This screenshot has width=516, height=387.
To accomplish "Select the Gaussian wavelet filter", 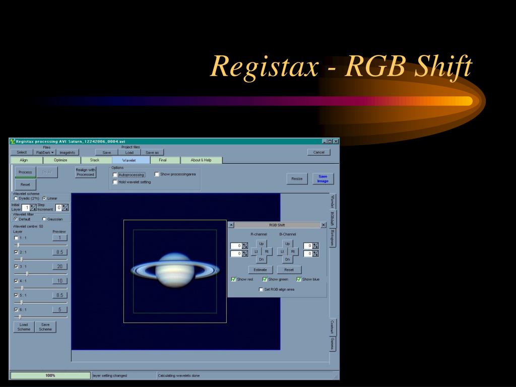I will click(x=44, y=219).
